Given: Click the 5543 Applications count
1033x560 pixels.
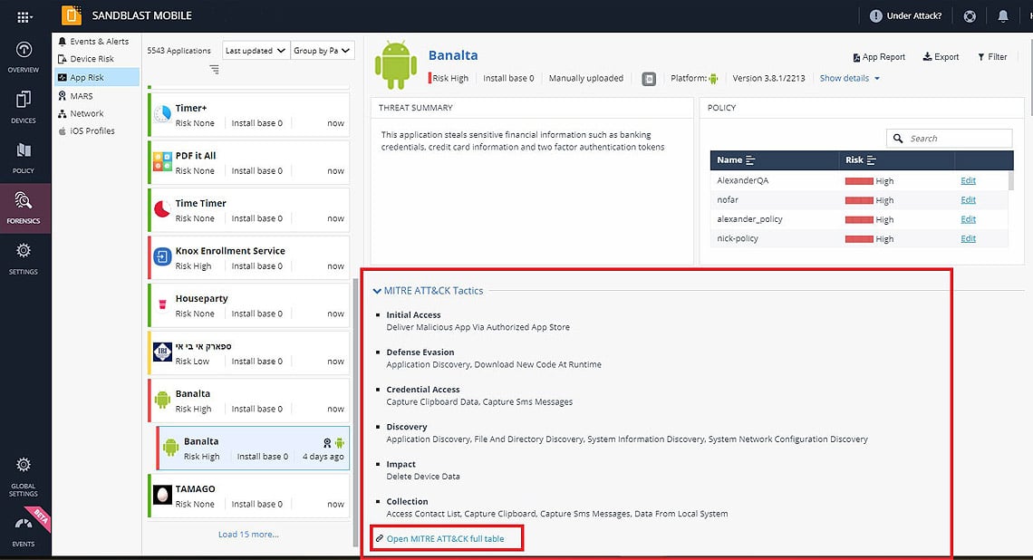Looking at the screenshot, I should (x=179, y=51).
